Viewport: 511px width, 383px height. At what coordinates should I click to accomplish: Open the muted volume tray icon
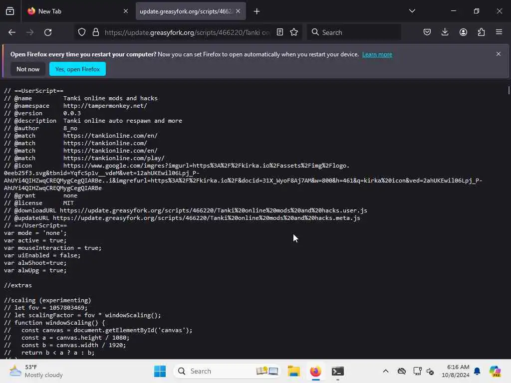(x=430, y=371)
